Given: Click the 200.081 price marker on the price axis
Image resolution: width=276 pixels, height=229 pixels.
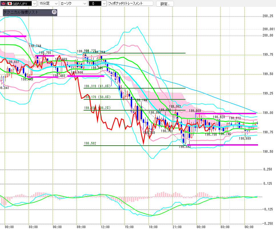Looking at the screenshot, I should (x=268, y=29).
